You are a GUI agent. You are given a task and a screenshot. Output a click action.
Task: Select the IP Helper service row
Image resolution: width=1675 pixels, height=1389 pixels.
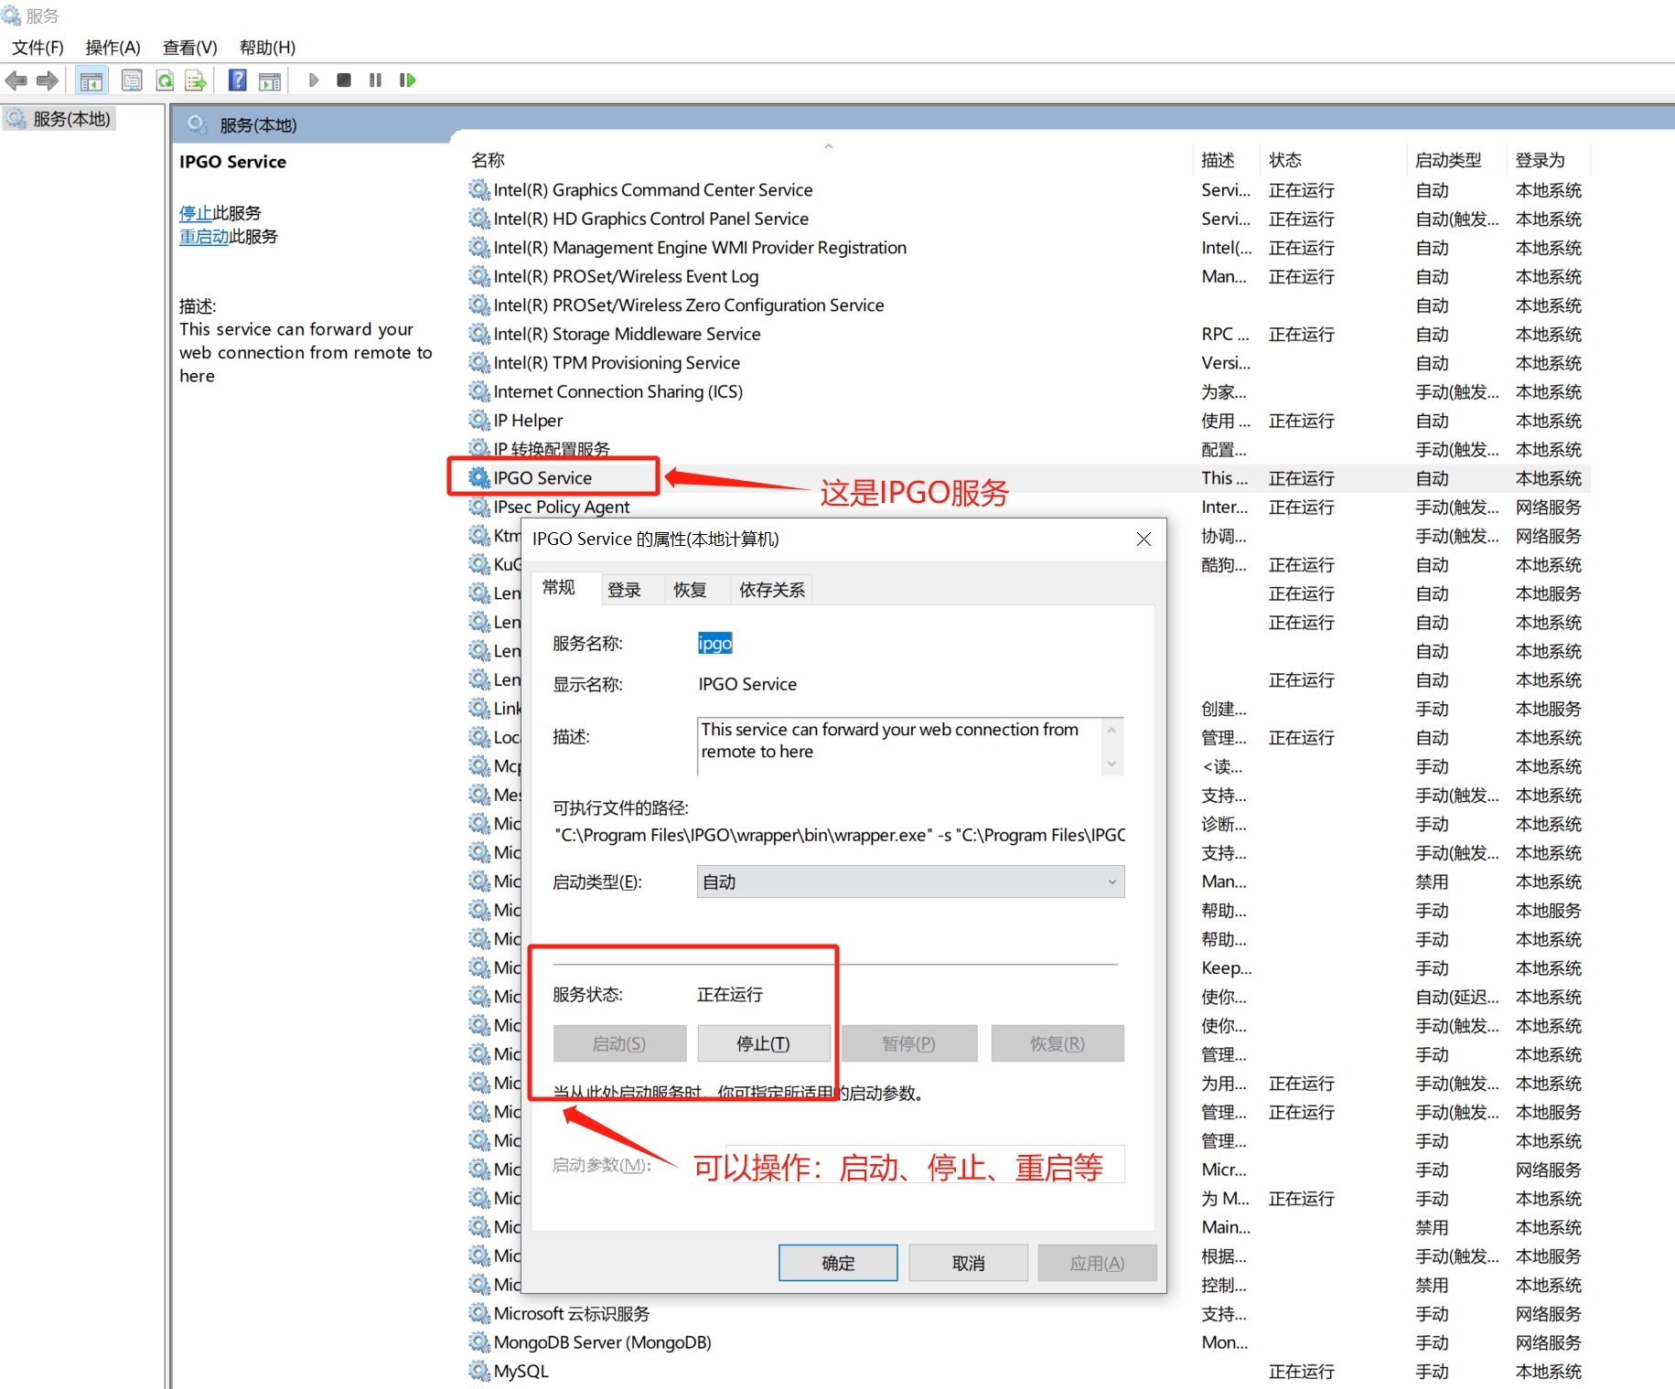point(1028,420)
